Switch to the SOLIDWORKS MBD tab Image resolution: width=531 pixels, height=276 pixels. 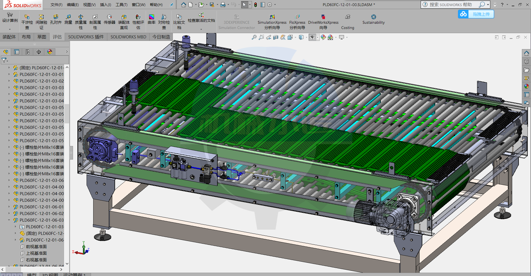tap(128, 37)
